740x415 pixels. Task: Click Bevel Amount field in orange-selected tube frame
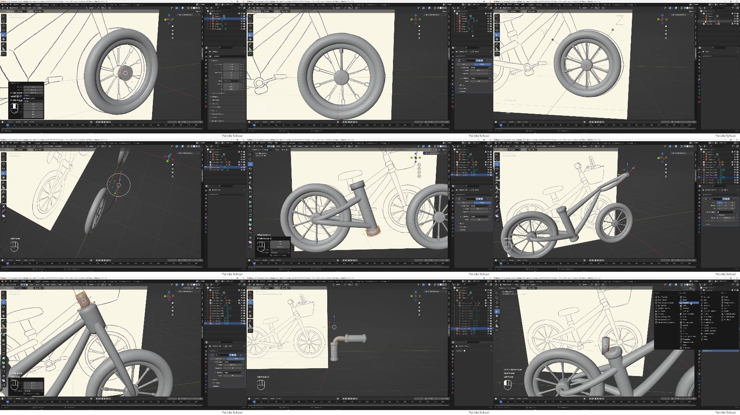click(x=479, y=209)
